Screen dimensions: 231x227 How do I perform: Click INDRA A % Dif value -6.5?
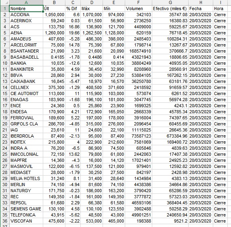tap(73, 148)
